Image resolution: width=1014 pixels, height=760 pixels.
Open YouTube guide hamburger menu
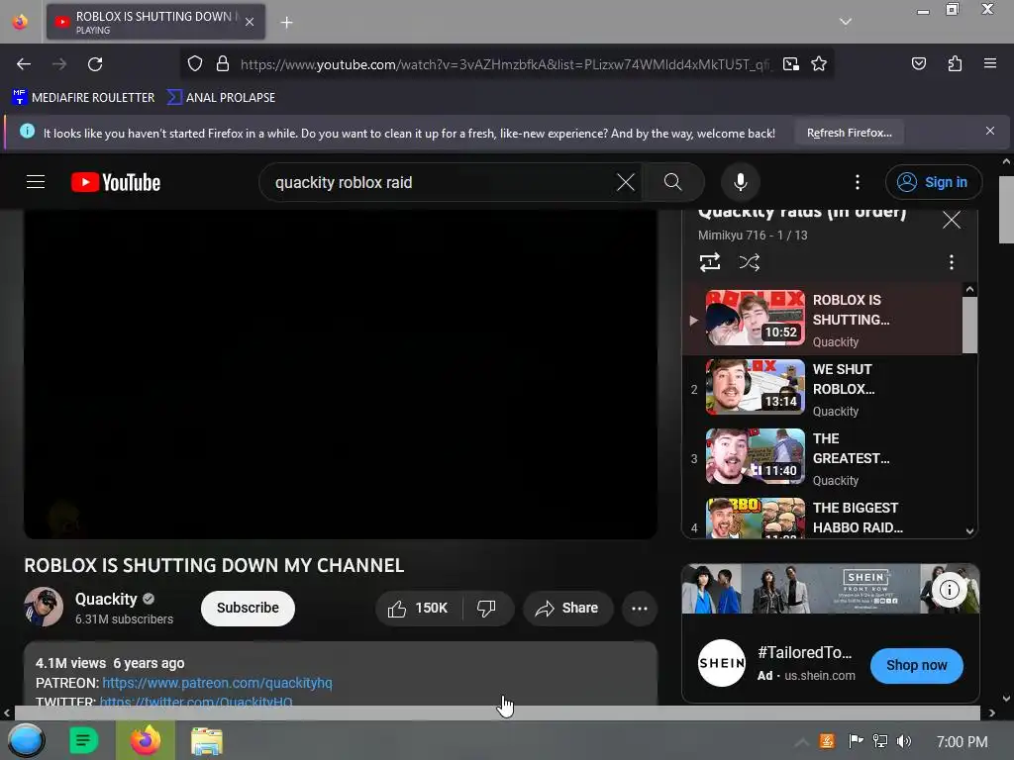tap(36, 182)
